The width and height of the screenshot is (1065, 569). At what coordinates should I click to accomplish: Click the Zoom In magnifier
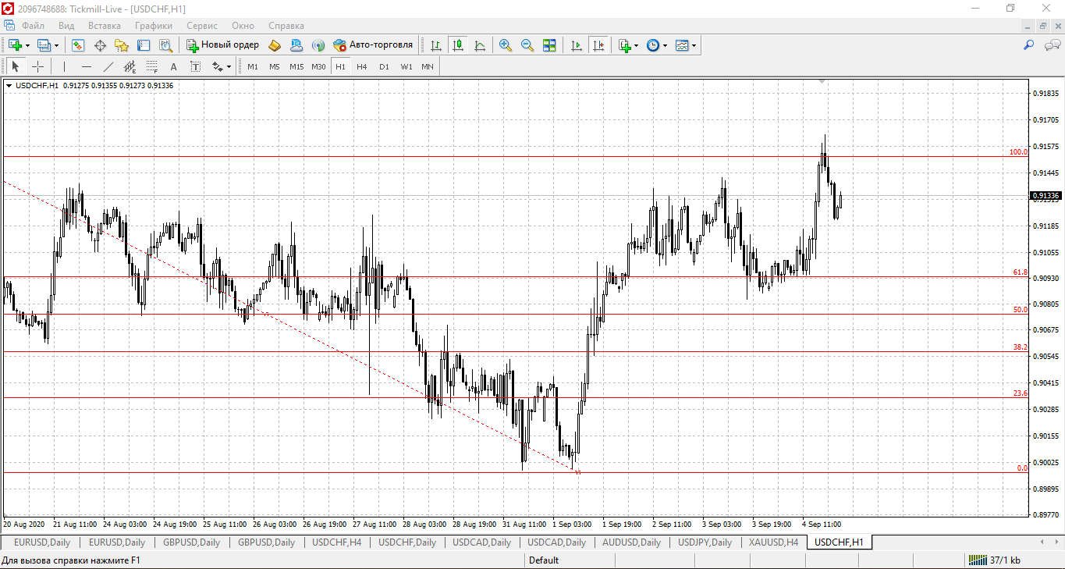(x=506, y=45)
